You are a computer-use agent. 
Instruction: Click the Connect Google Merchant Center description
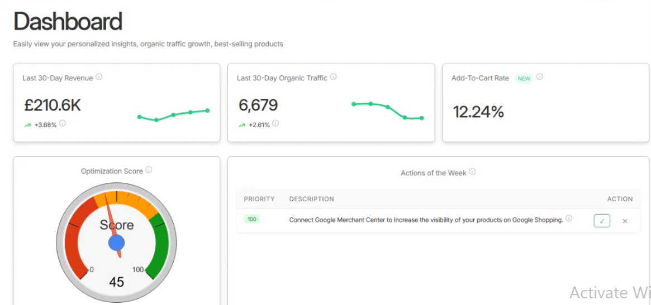point(426,220)
